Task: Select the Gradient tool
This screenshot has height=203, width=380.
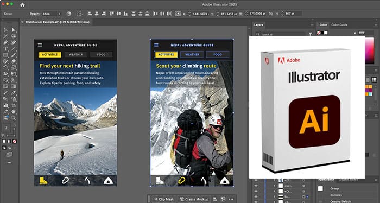Action: (x=14, y=86)
